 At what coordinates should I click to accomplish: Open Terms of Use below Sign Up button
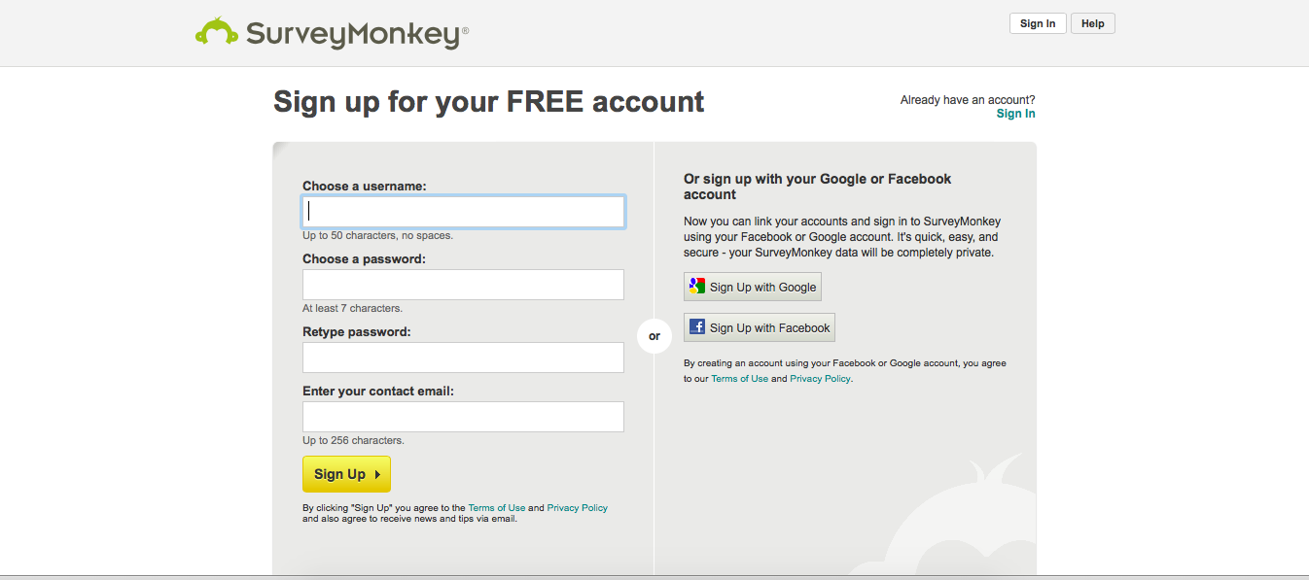496,508
